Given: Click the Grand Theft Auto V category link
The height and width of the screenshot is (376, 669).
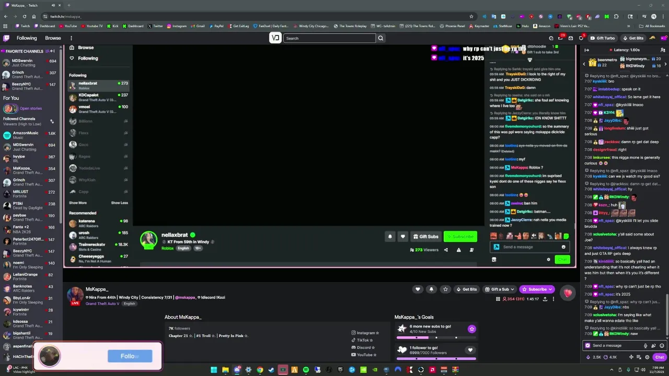Looking at the screenshot, I should [102, 303].
